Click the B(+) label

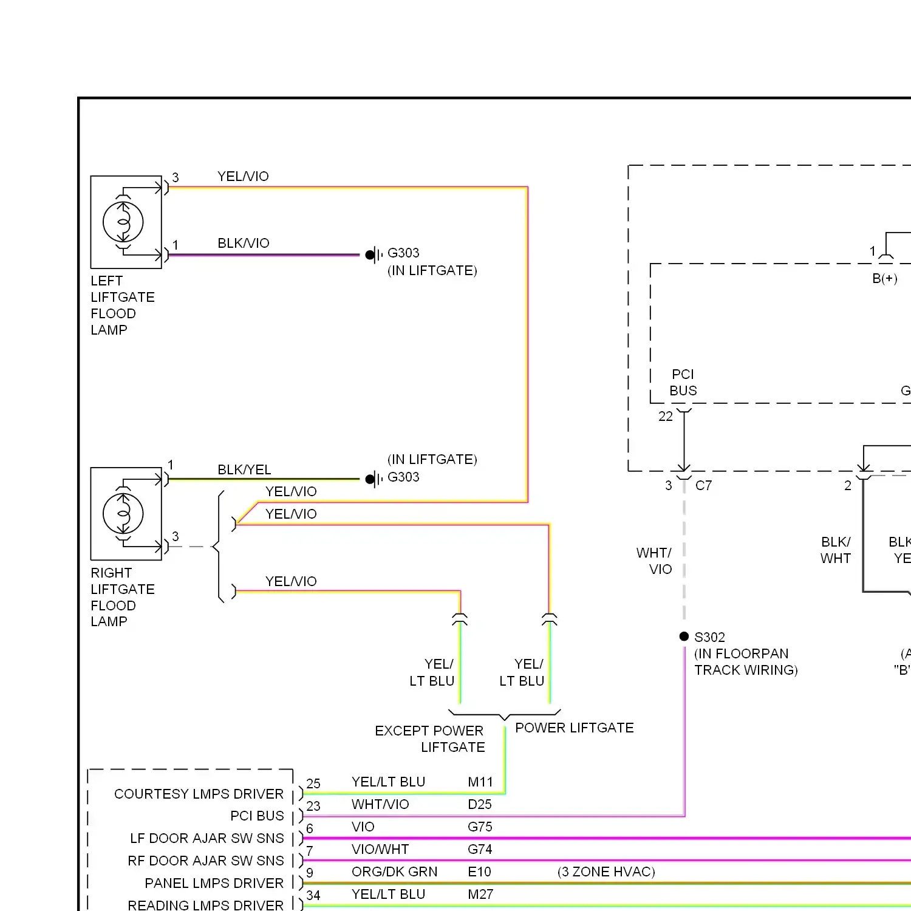[x=885, y=278]
